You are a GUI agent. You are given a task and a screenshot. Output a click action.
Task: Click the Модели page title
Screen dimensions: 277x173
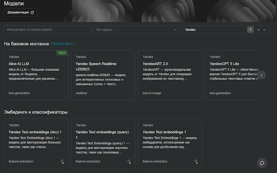pyautogui.click(x=14, y=3)
